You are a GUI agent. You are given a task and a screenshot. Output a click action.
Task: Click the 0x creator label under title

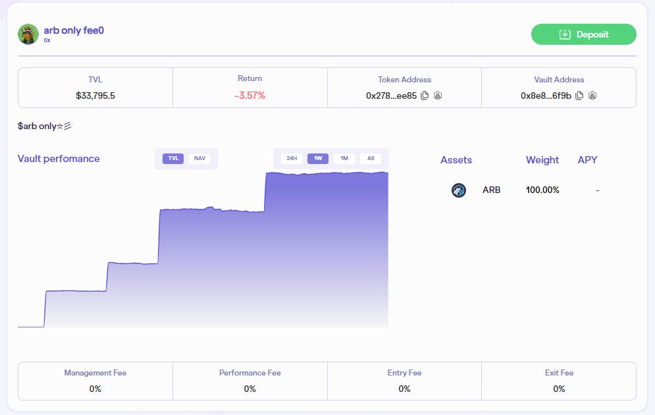tap(47, 41)
